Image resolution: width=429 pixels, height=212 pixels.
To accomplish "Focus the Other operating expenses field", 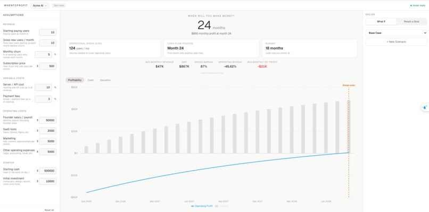I will tap(47, 152).
